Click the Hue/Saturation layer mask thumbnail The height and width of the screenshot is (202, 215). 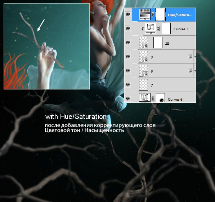(x=160, y=14)
